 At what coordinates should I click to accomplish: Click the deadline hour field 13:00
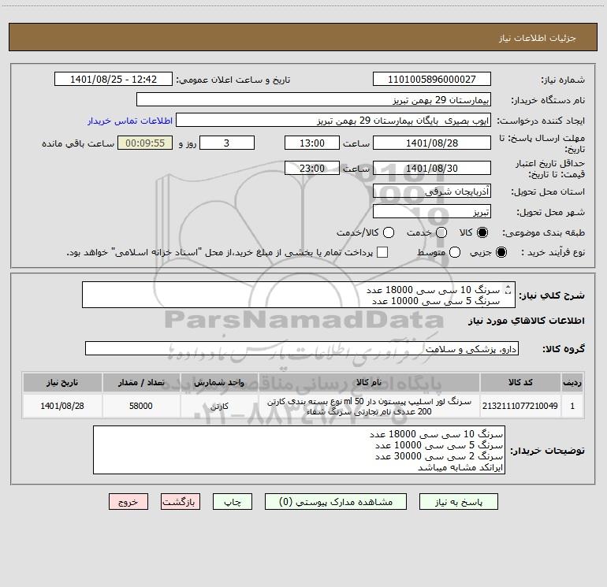coord(312,143)
